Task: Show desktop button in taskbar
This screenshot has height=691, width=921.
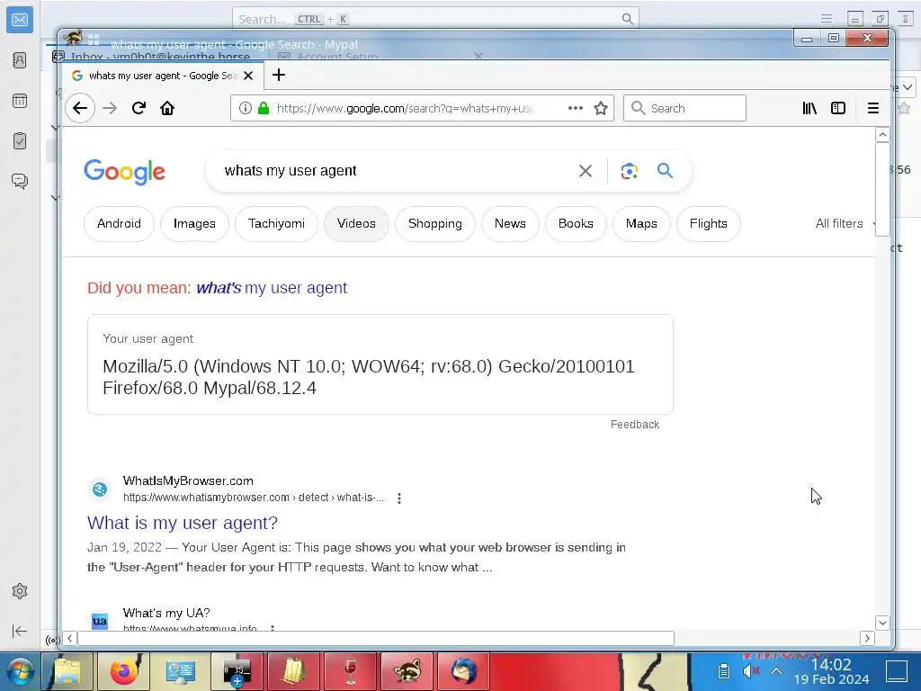Action: click(x=897, y=671)
